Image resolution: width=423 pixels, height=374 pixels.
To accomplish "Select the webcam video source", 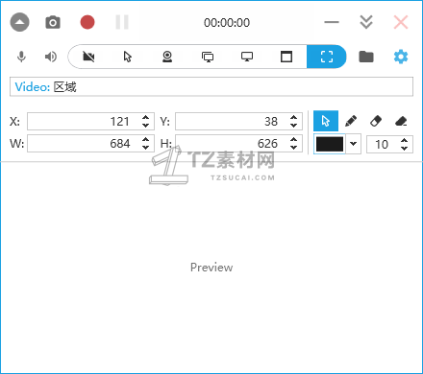I will [x=167, y=57].
